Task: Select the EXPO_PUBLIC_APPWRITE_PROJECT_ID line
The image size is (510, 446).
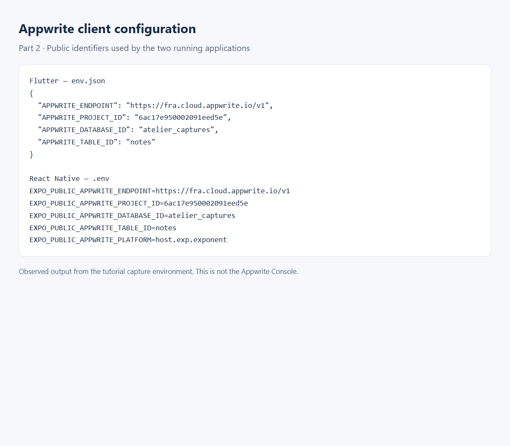Action: [x=139, y=203]
